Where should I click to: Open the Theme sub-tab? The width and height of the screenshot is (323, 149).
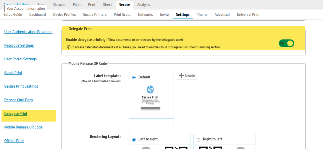[202, 15]
